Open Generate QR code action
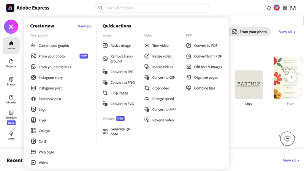This screenshot has height=171, width=304. pos(117,131)
